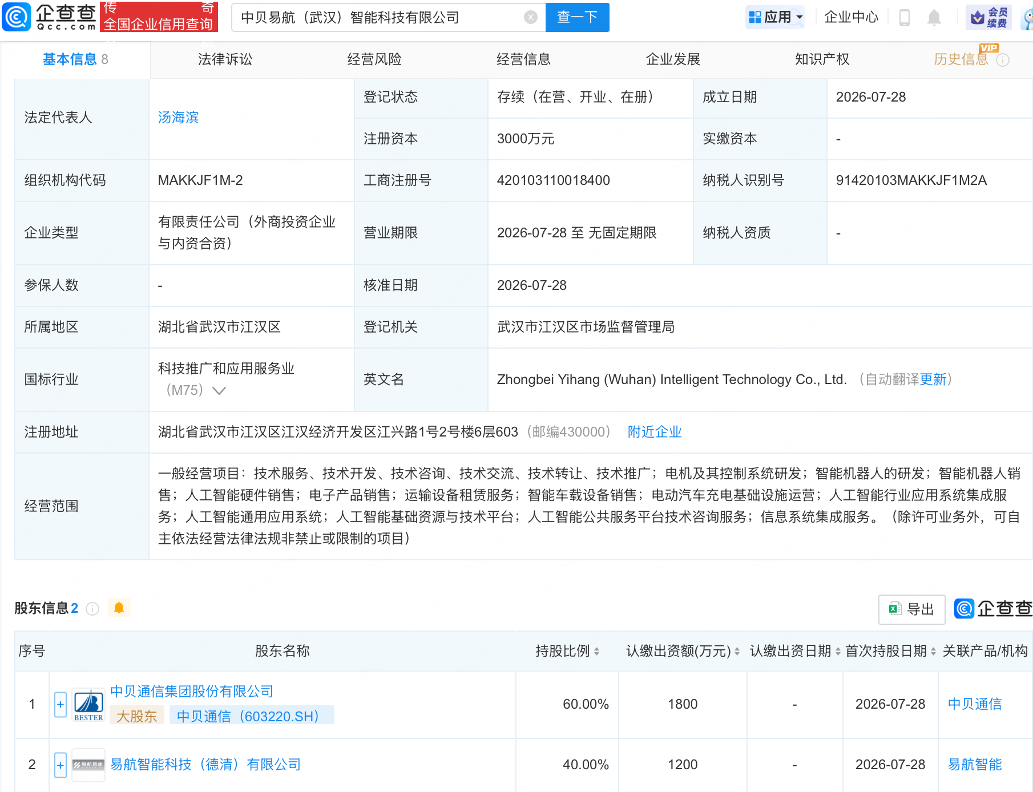Click the info icon beside 历史信息
The width and height of the screenshot is (1033, 792).
(x=1003, y=60)
